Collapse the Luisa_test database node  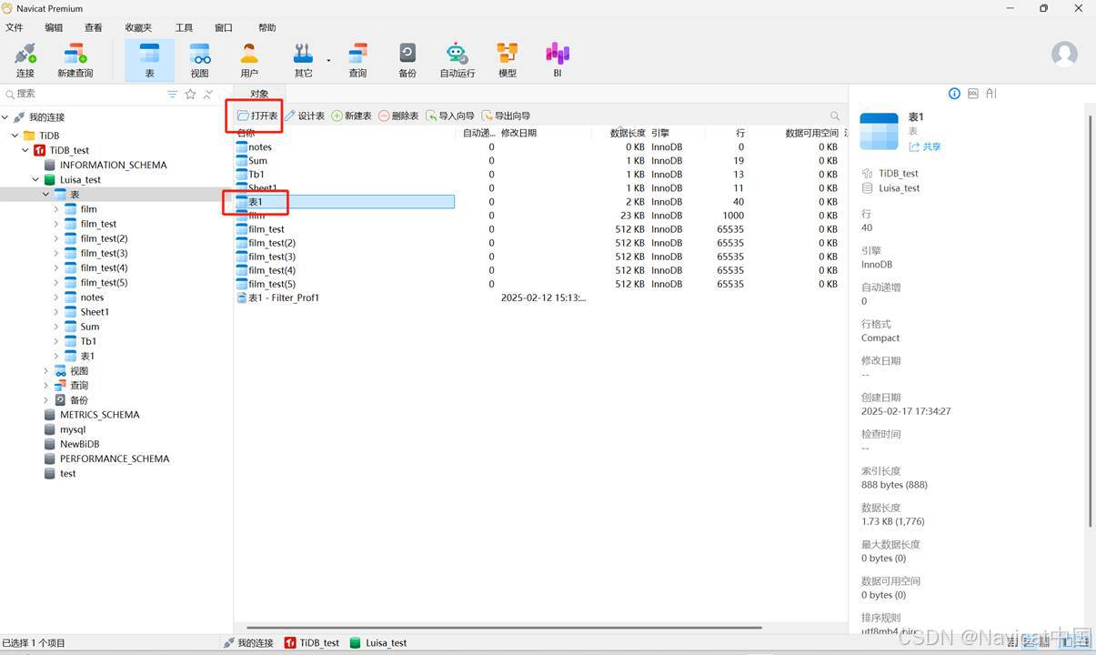[x=35, y=180]
